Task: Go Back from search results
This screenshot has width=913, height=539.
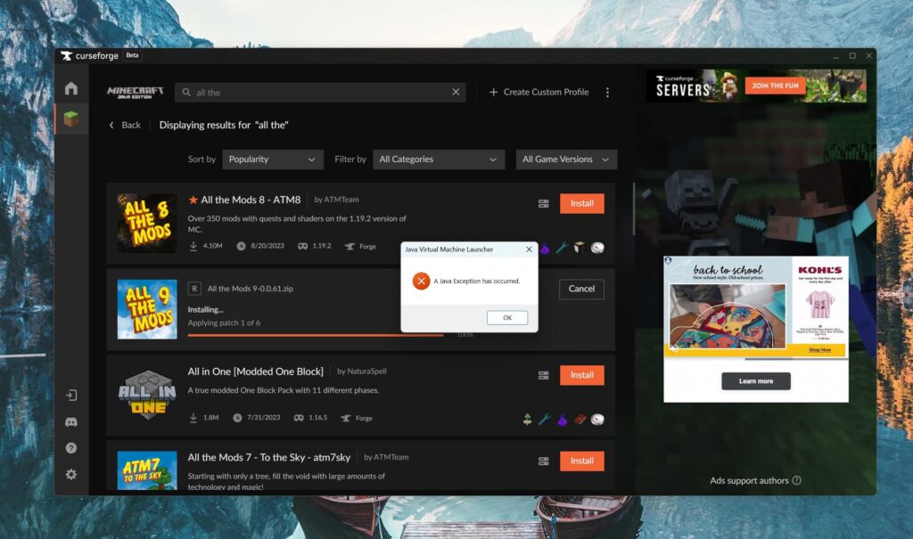Action: click(125, 125)
